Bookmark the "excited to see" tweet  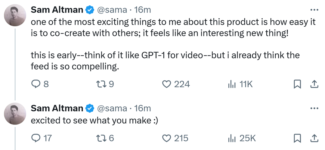(x=297, y=138)
